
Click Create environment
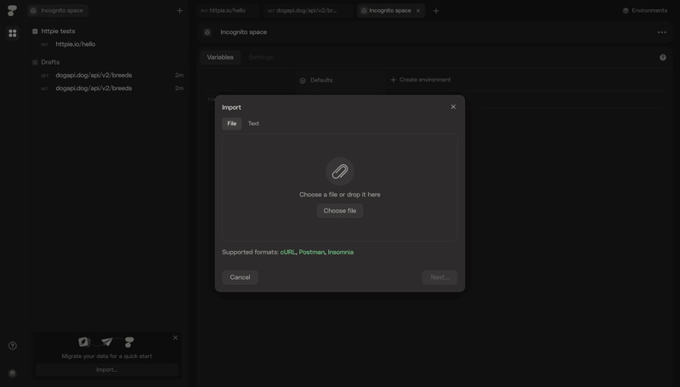(421, 80)
